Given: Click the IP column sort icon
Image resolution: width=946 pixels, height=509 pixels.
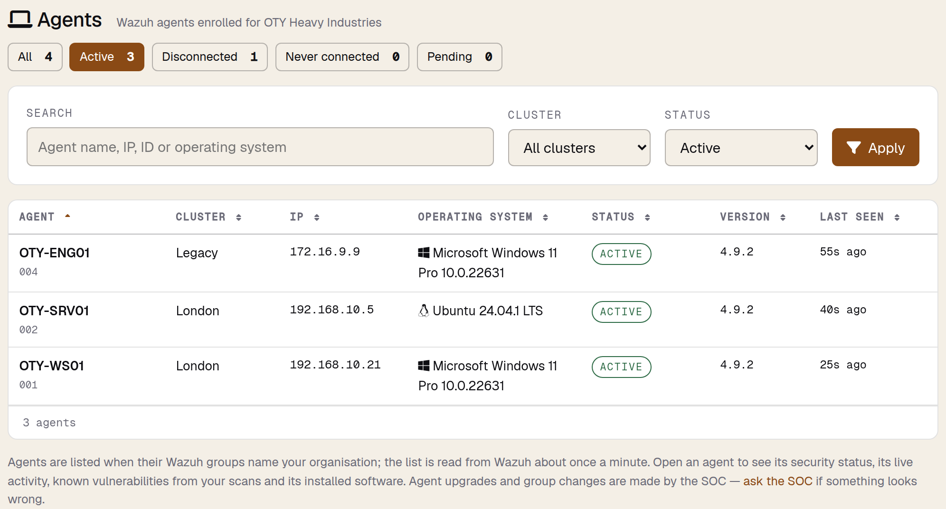Looking at the screenshot, I should [x=317, y=217].
